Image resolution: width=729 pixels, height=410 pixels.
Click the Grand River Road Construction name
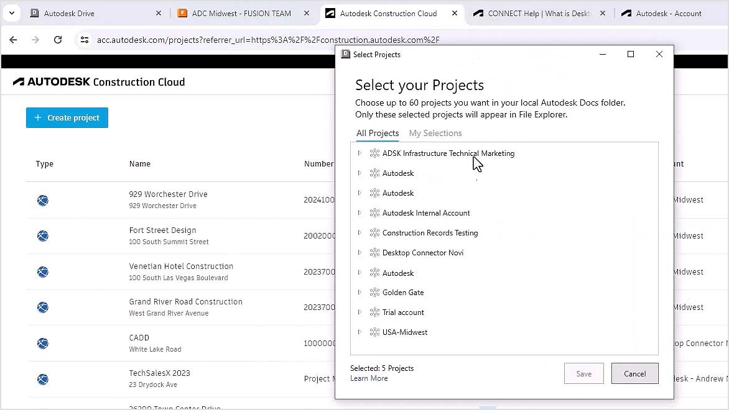pyautogui.click(x=186, y=302)
